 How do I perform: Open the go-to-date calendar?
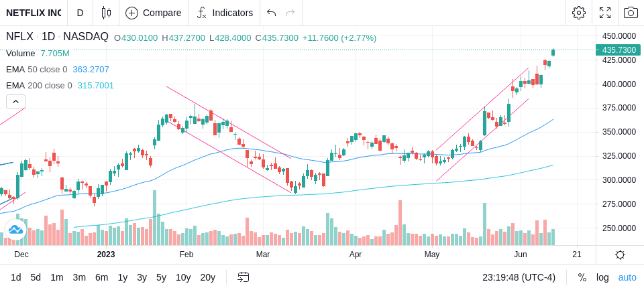pyautogui.click(x=243, y=277)
